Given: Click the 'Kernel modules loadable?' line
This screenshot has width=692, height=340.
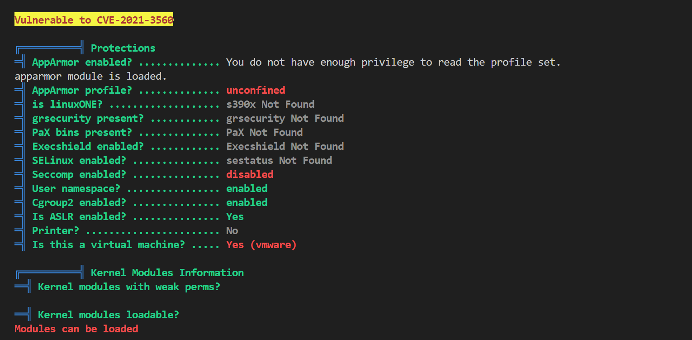Looking at the screenshot, I should (109, 315).
